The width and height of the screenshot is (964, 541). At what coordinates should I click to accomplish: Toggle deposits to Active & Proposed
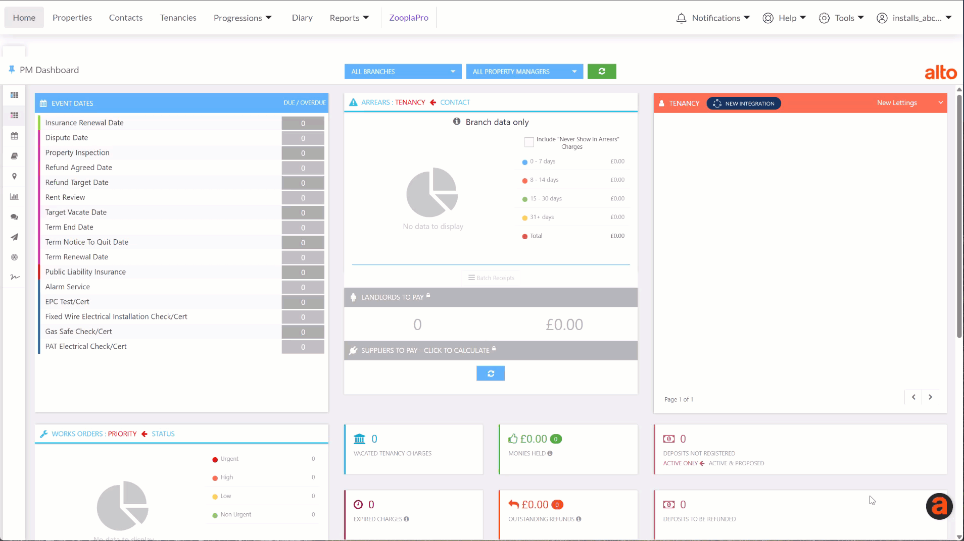point(736,463)
